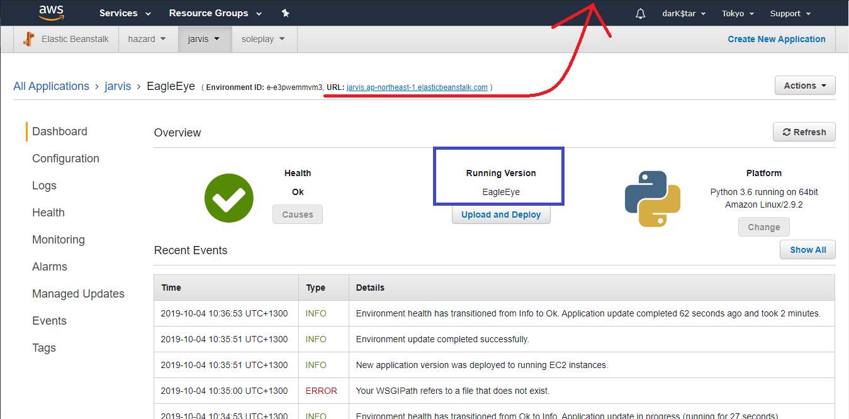The height and width of the screenshot is (419, 849).
Task: Click the Platform heading label
Action: tap(764, 173)
